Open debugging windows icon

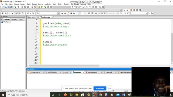(x=100, y=7)
